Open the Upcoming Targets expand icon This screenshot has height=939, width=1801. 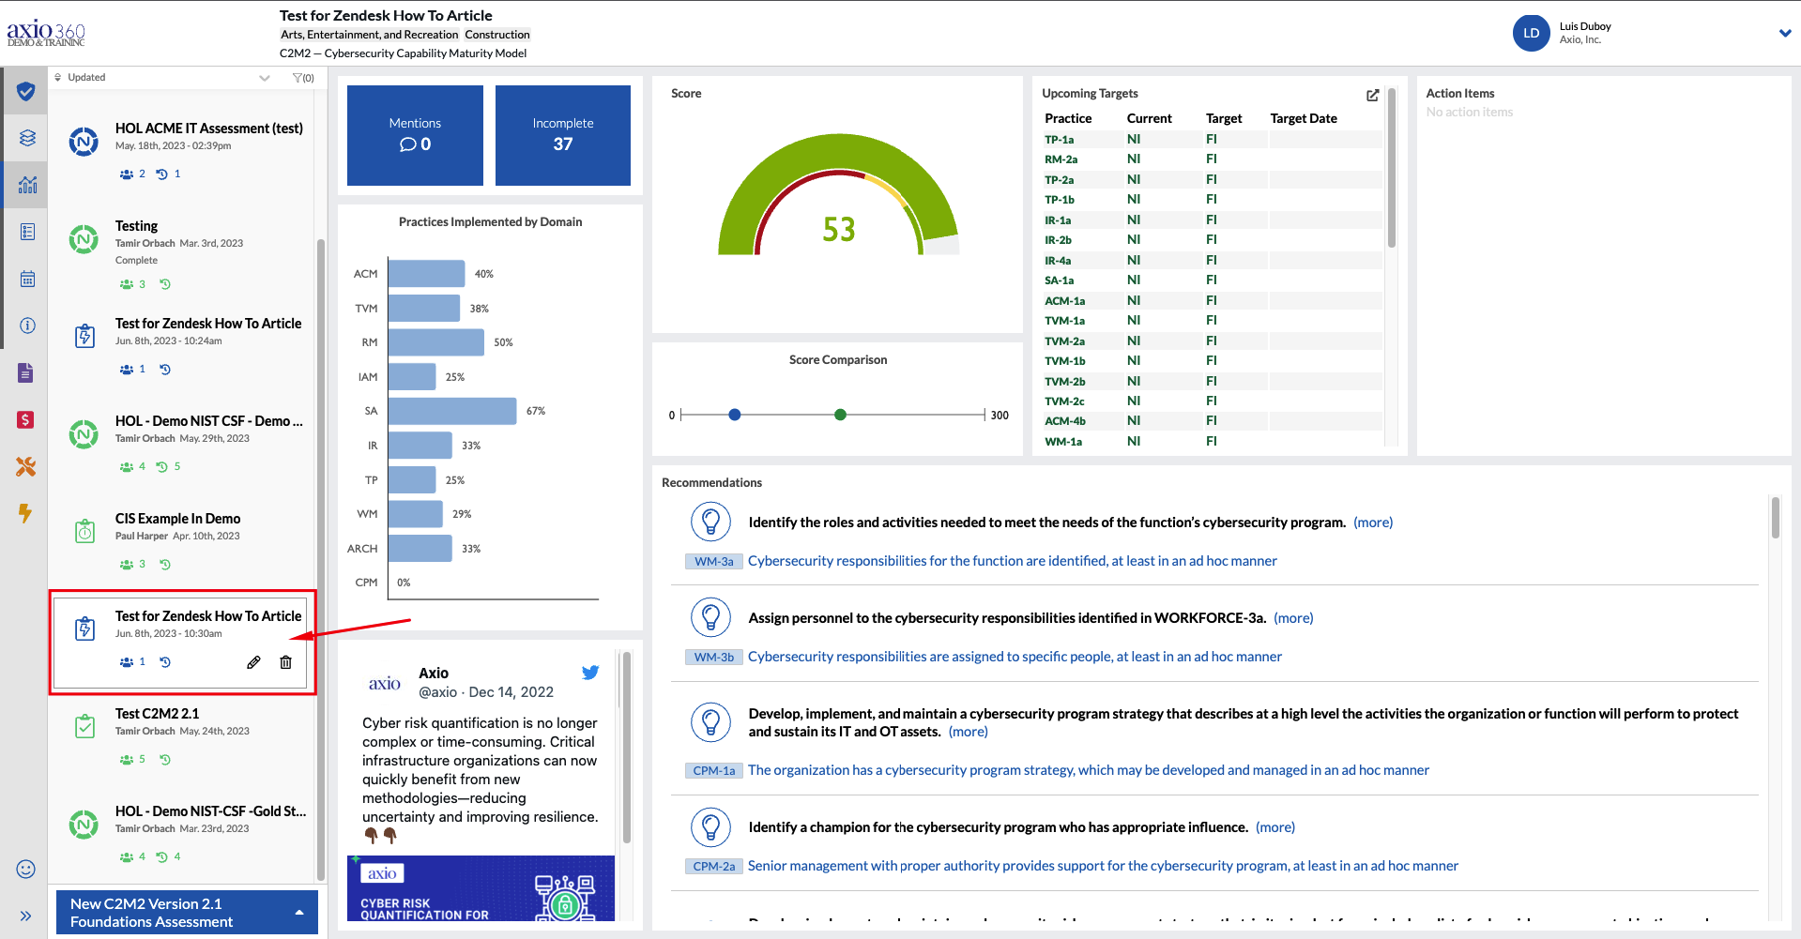pyautogui.click(x=1371, y=95)
